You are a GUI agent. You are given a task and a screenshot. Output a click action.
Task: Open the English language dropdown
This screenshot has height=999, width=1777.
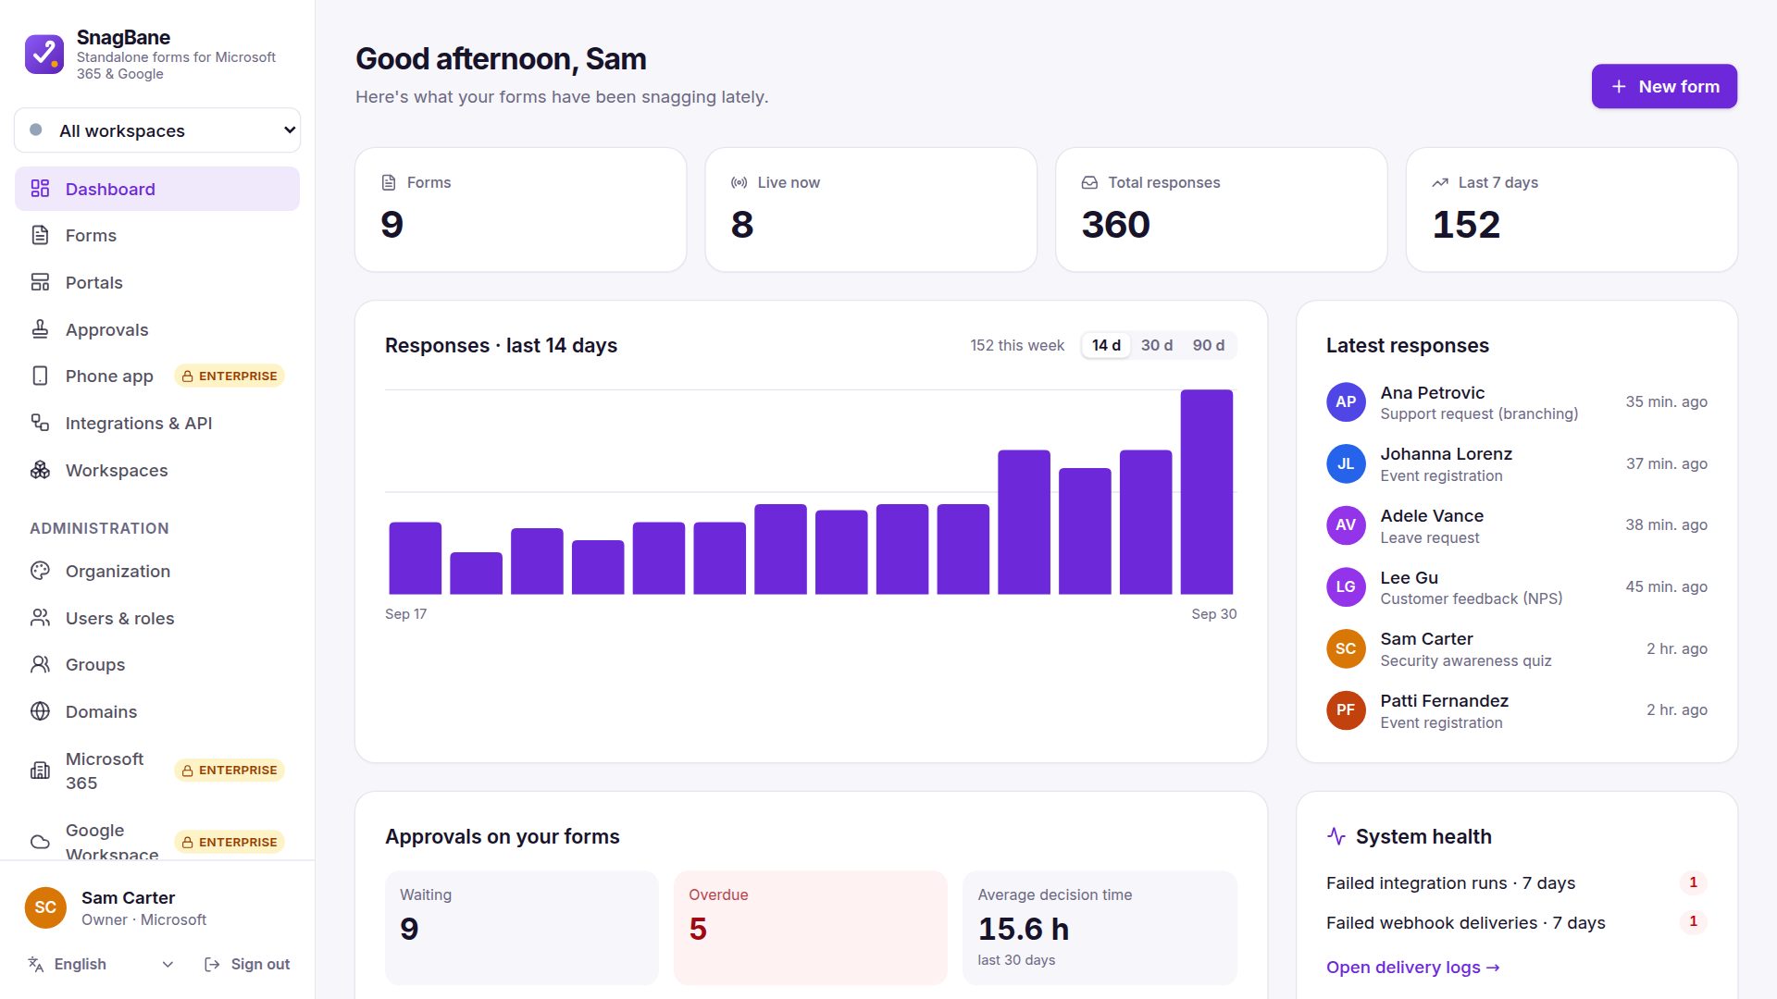[x=102, y=964]
